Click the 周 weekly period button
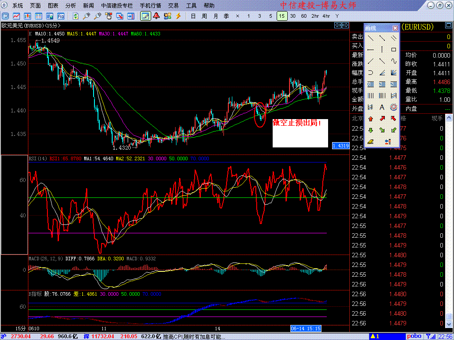Screen dimensions: 454x340 point(204,16)
